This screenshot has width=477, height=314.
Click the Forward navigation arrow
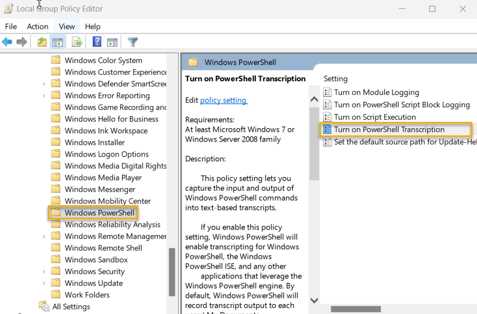click(21, 42)
